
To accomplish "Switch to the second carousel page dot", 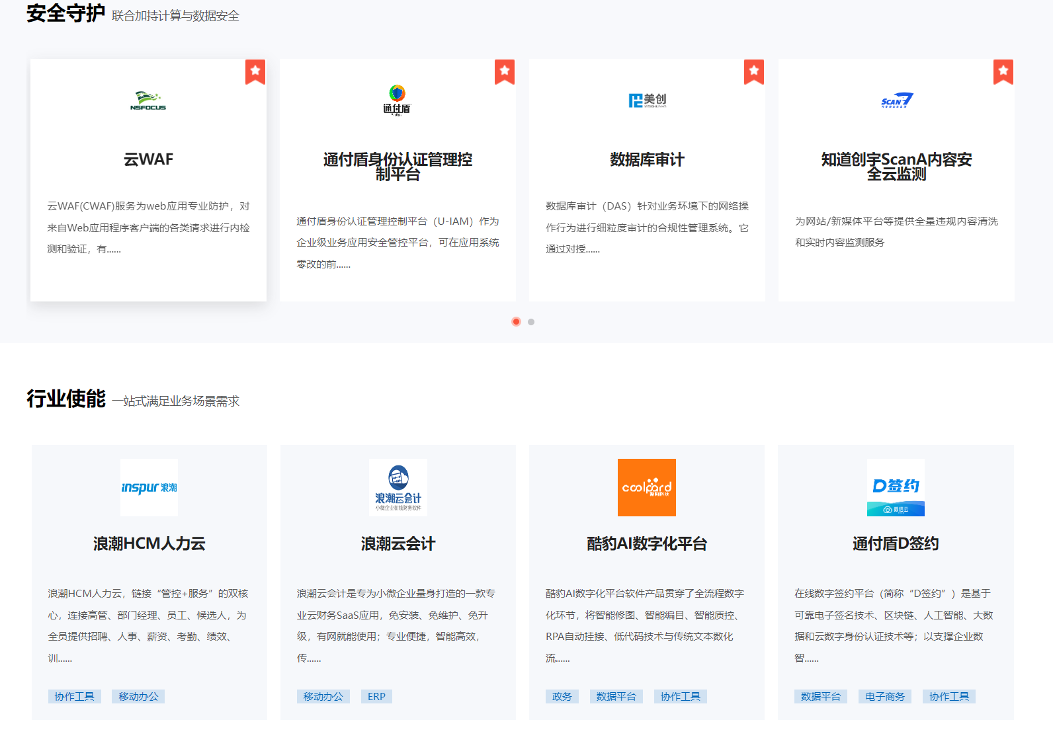I will (x=531, y=322).
